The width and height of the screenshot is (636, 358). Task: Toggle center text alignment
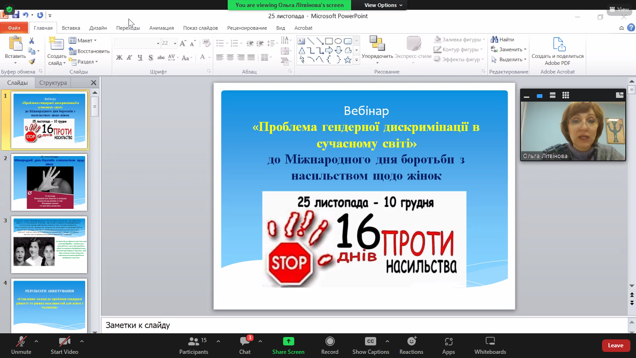click(230, 57)
